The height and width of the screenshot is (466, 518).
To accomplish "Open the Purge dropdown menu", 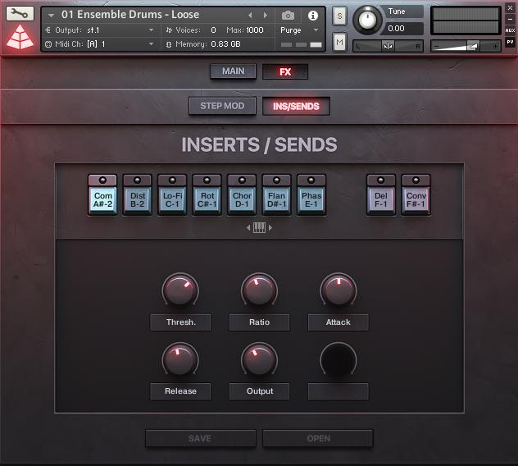I will click(316, 30).
